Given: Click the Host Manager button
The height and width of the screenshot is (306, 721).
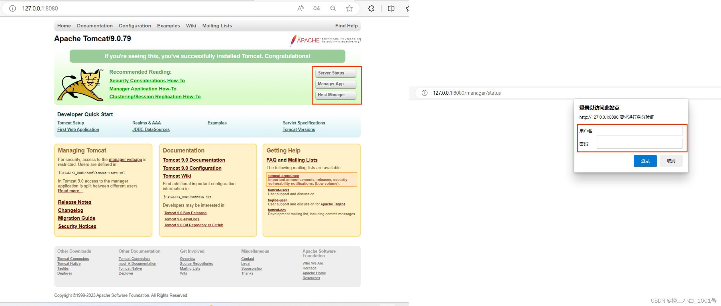Looking at the screenshot, I should [336, 95].
